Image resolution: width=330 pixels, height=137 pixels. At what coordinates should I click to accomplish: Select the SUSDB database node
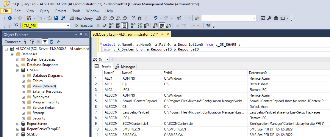coord(32,135)
